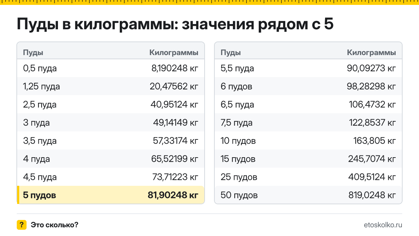Click the highlighted '5 пудов' cell
Screen dimensions: 419x236
point(39,196)
